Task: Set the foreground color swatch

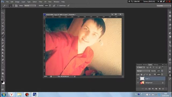Action: 2,82
